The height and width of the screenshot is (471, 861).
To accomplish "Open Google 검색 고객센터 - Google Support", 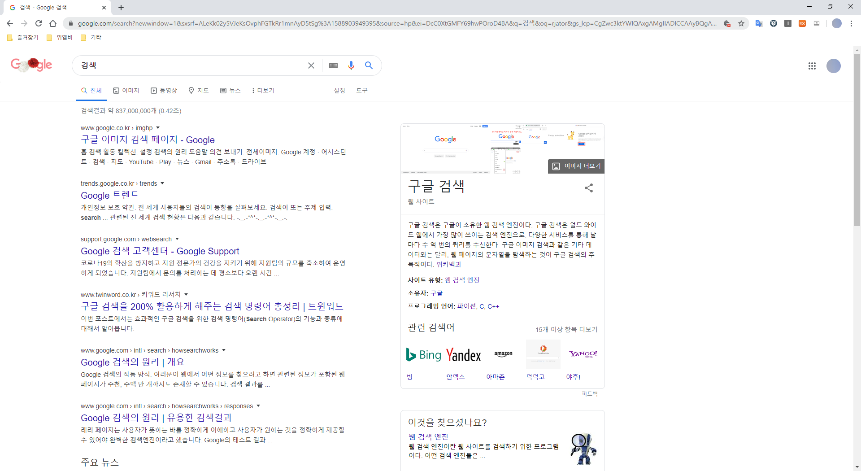I will (160, 251).
